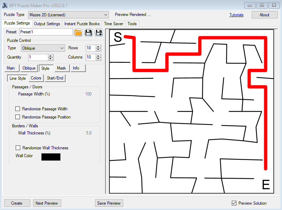Increase Rows value with up arrow
The width and height of the screenshot is (282, 210).
pos(98,46)
